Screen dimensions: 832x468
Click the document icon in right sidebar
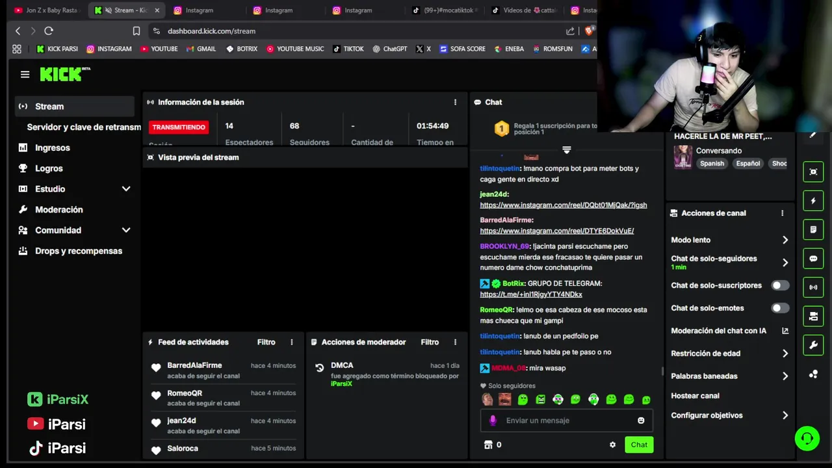tap(813, 229)
